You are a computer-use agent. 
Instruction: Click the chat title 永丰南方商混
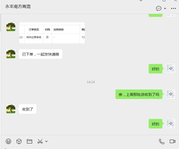click(18, 7)
